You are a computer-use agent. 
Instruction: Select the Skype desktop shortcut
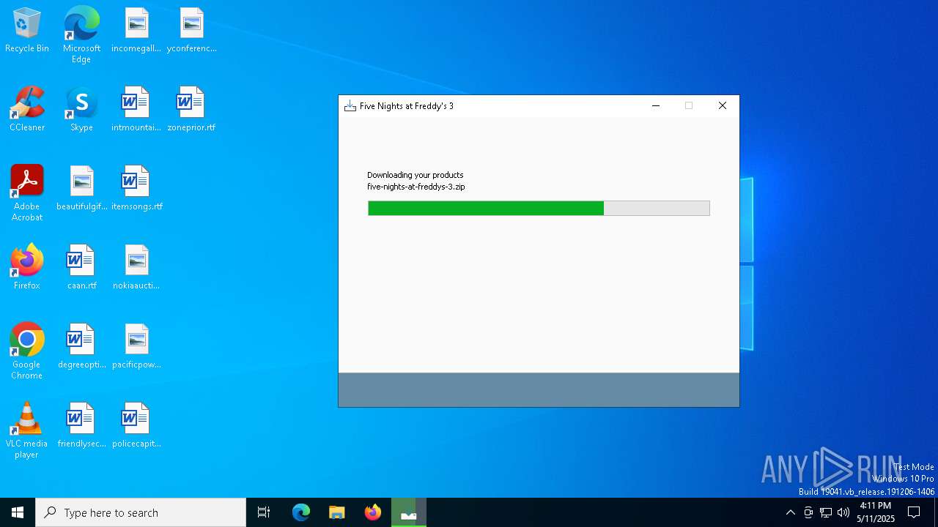[x=81, y=110]
